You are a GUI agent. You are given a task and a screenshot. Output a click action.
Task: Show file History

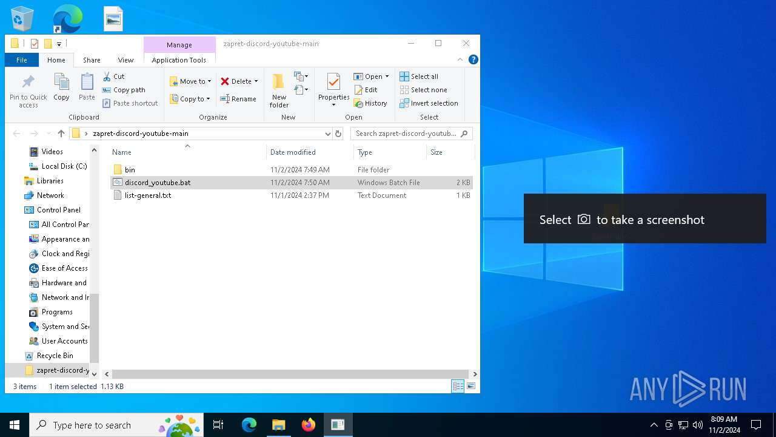point(370,103)
